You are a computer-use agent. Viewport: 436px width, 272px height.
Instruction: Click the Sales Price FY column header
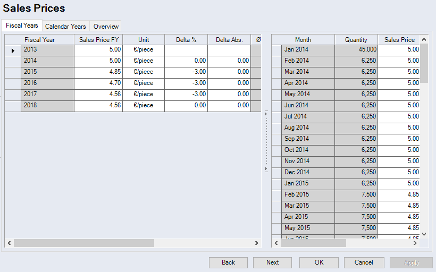click(x=98, y=40)
